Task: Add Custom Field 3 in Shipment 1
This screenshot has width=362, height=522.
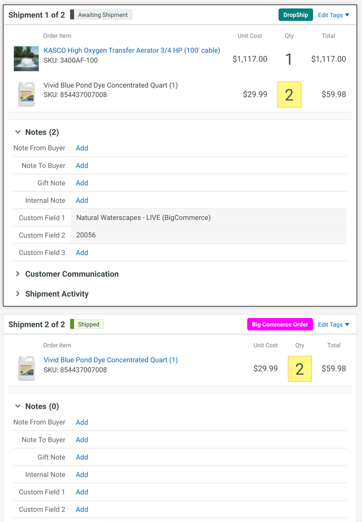Action: (x=82, y=252)
